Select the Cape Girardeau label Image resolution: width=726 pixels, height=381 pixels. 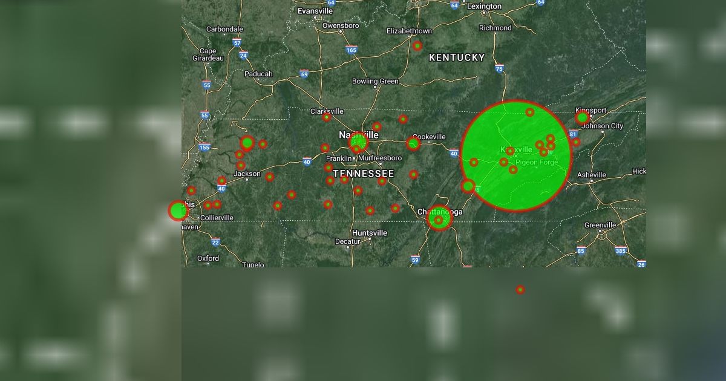pos(208,54)
